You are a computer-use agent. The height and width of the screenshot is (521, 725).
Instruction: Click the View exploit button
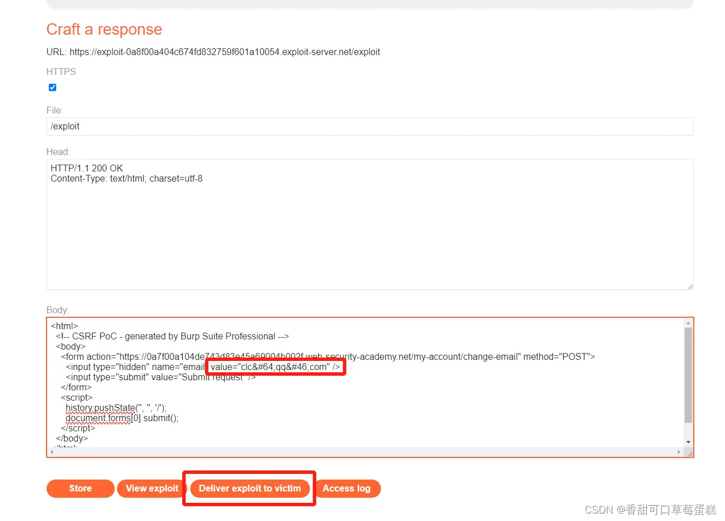pyautogui.click(x=152, y=488)
